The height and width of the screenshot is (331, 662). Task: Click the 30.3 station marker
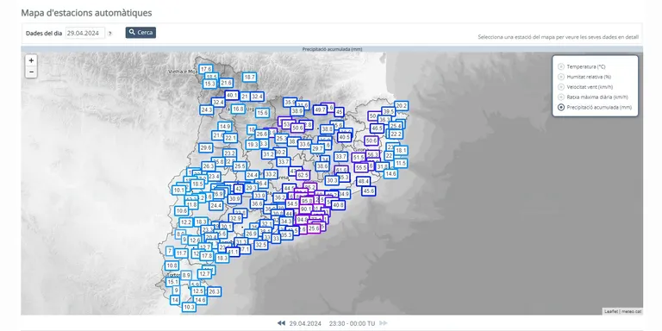pos(332,180)
